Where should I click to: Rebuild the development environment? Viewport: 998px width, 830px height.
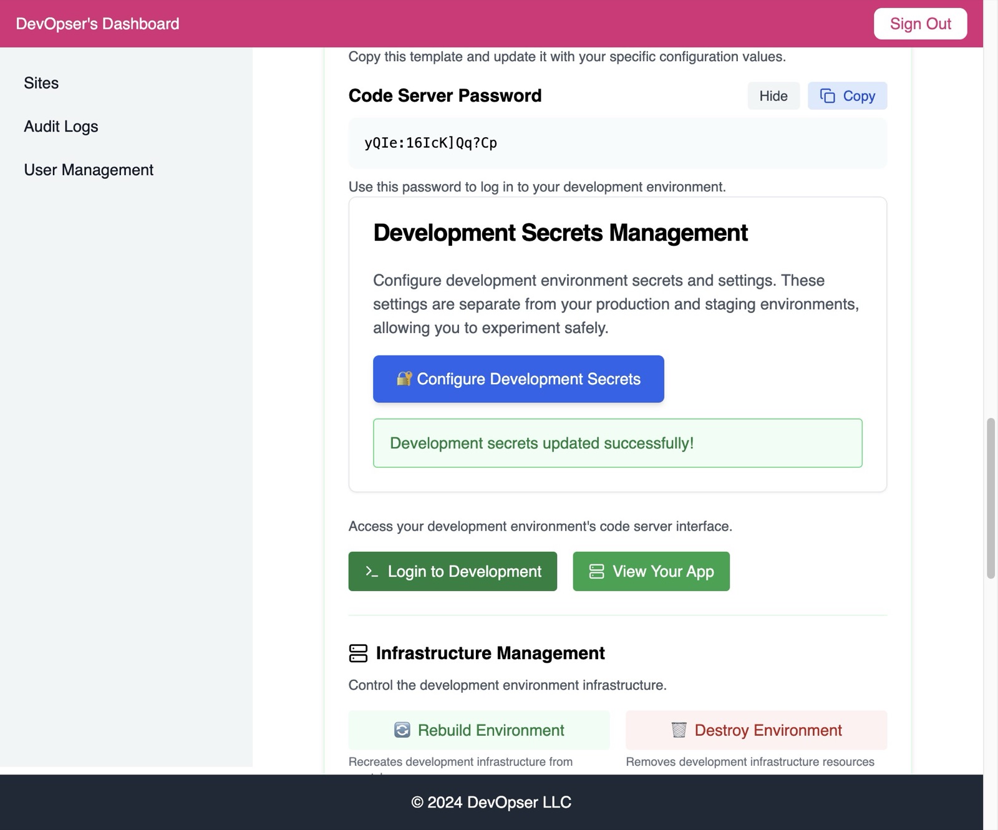pos(479,730)
